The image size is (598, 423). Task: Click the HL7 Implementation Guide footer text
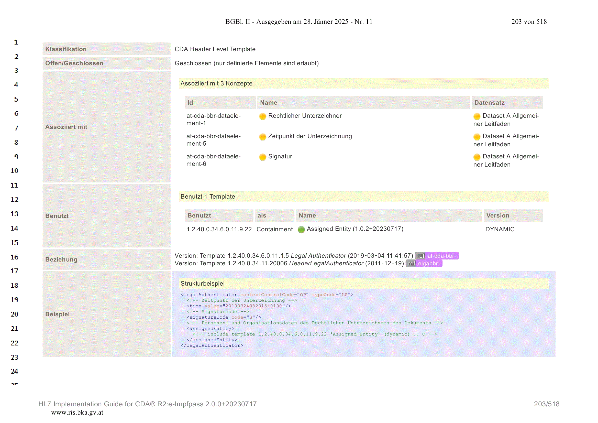147,404
